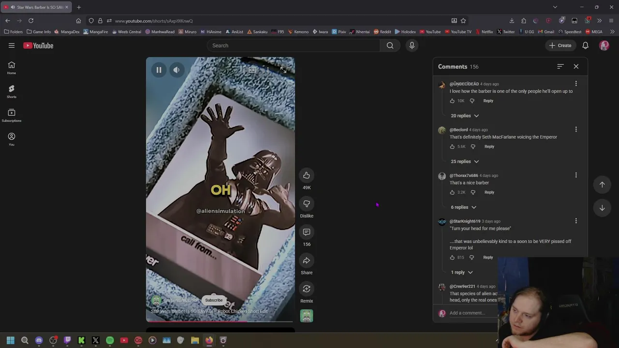The image size is (619, 348).
Task: Expand 1 reply under StarKnight619 comment
Action: click(461, 273)
